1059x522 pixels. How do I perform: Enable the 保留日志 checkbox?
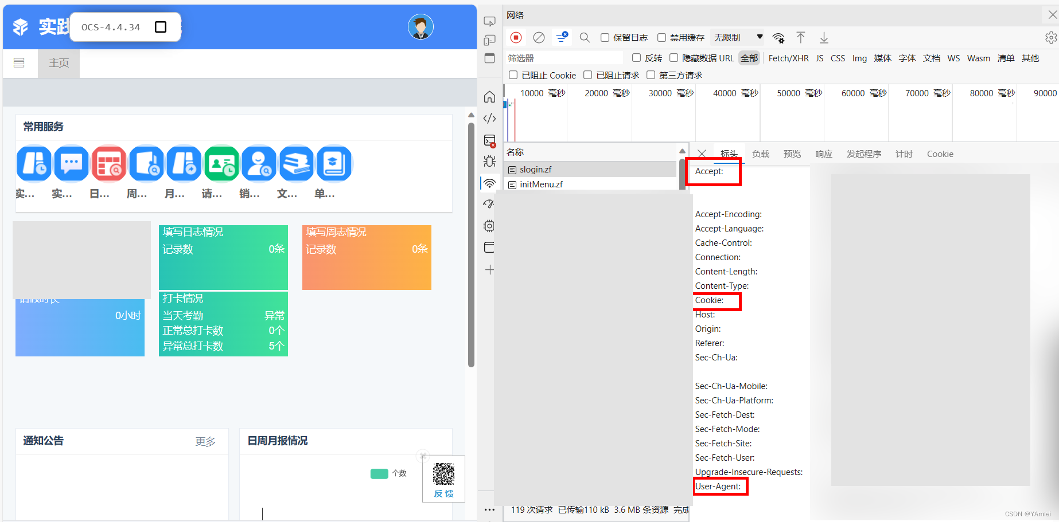tap(605, 37)
